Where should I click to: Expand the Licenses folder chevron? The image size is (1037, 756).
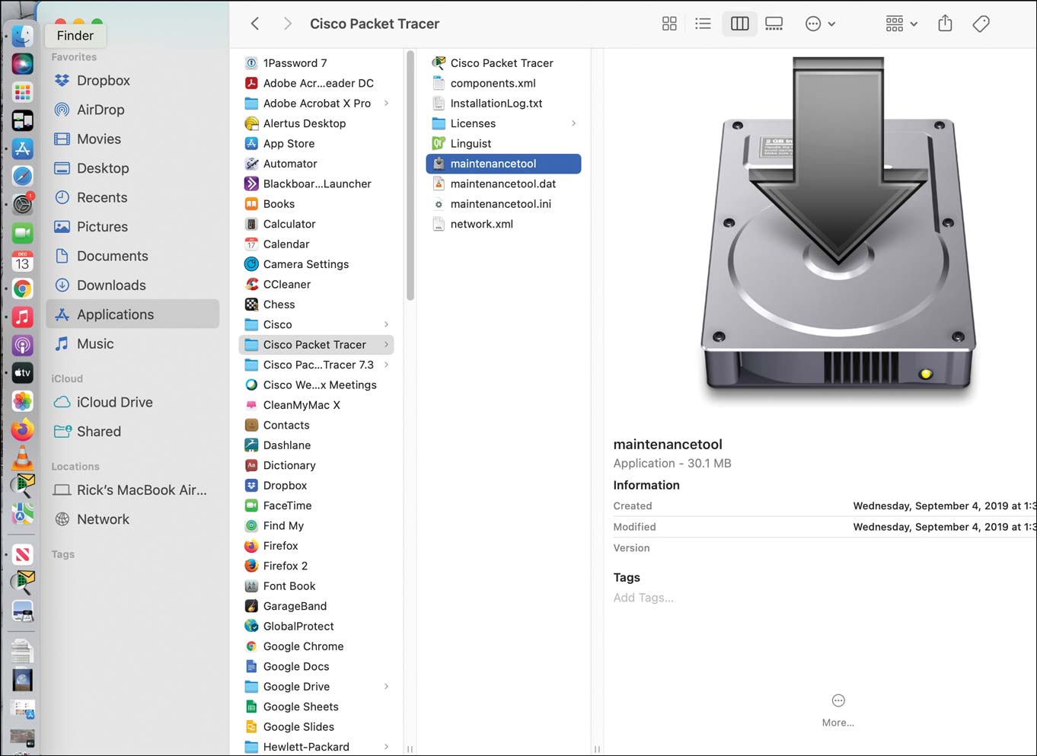pos(573,123)
